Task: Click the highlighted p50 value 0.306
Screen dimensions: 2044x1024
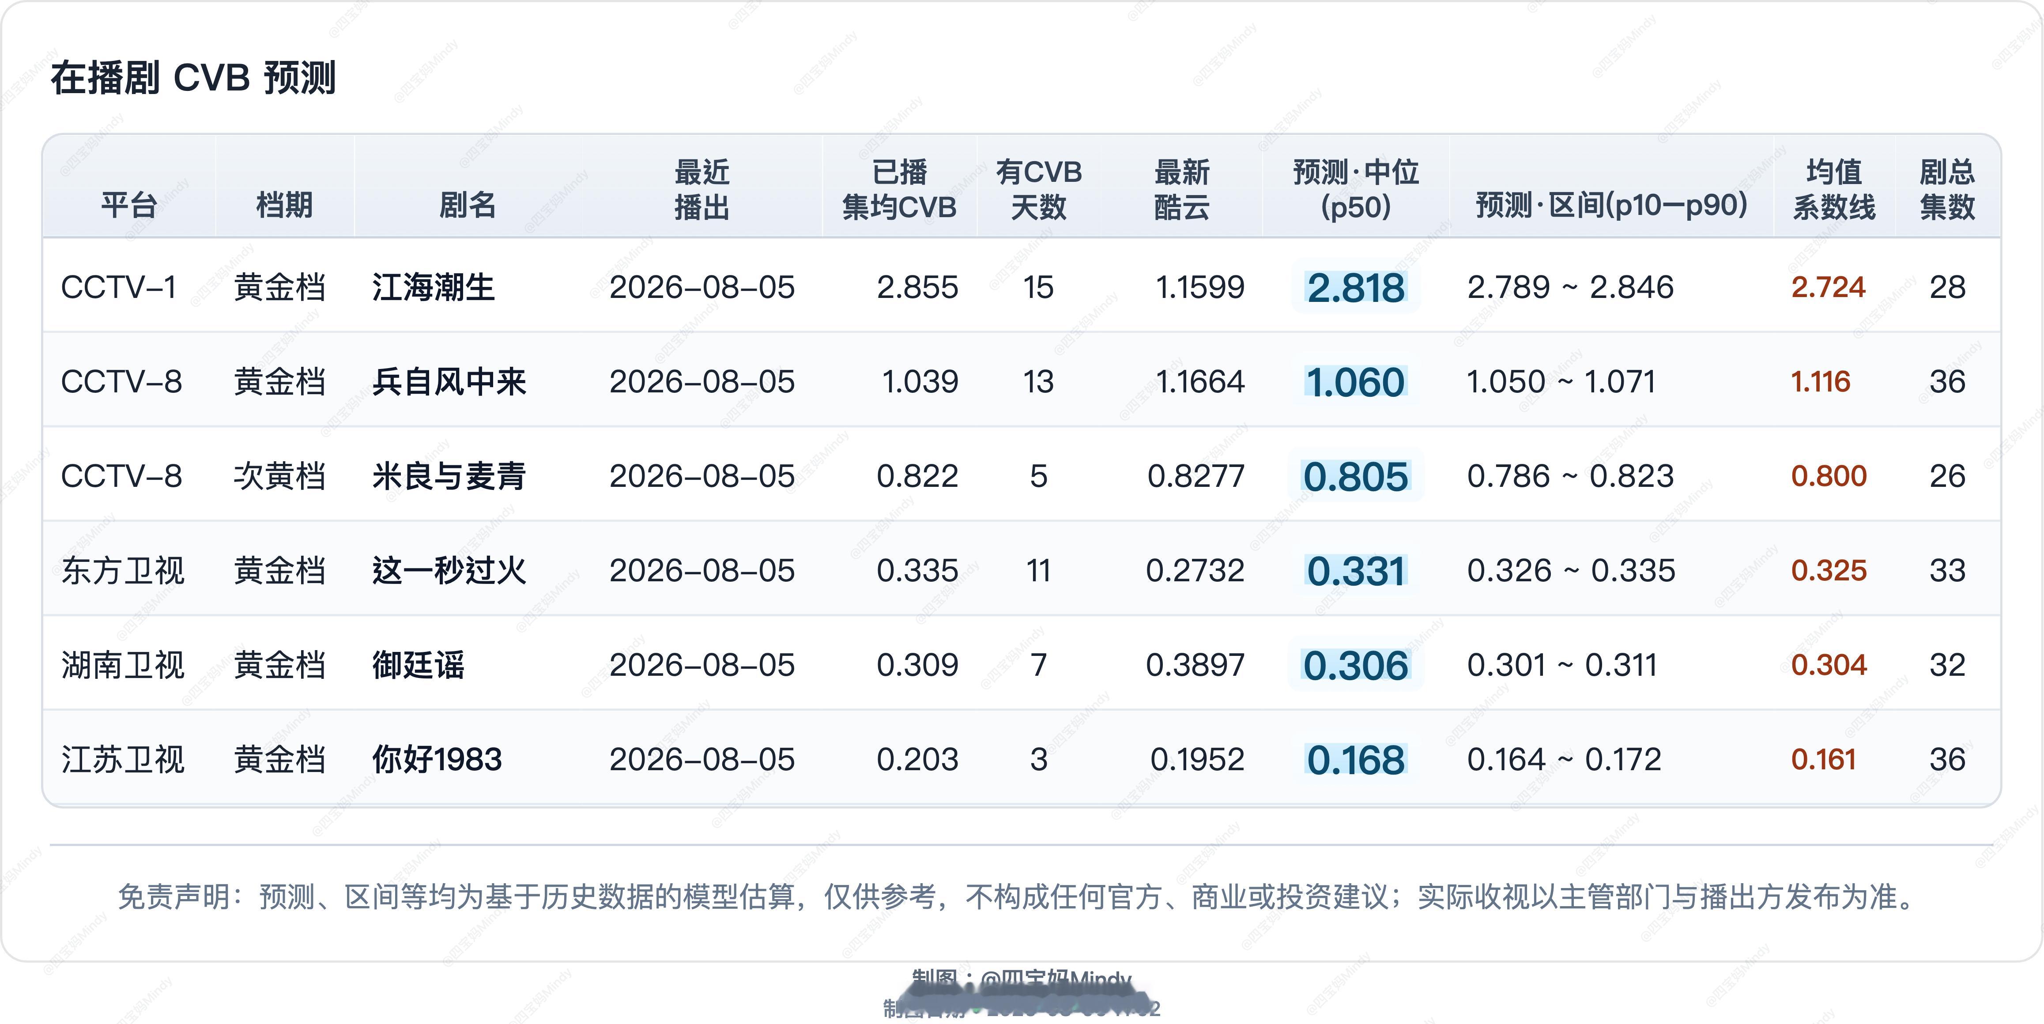Action: coord(1356,666)
